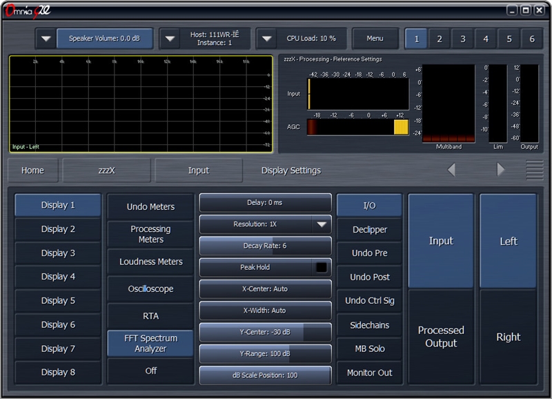Adjust the Delay 0 ms slider

(x=265, y=203)
